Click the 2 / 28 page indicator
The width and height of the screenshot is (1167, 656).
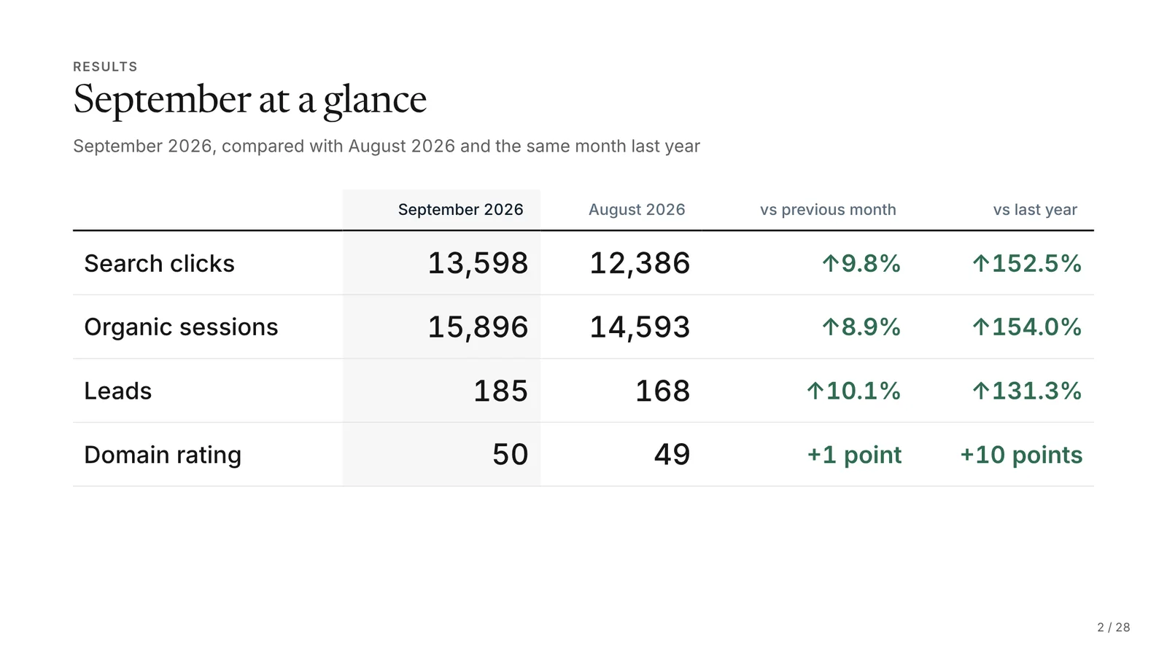click(1114, 627)
